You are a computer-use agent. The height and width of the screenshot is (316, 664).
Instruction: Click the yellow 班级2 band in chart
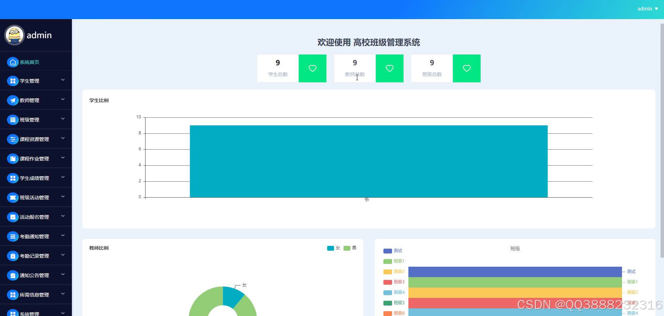pyautogui.click(x=515, y=293)
